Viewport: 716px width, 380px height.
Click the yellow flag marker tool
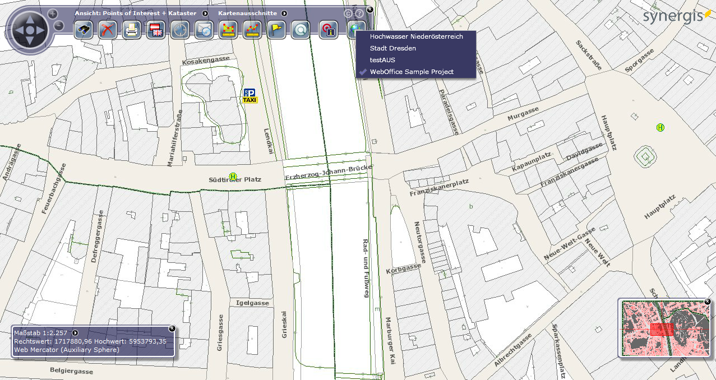pyautogui.click(x=276, y=30)
